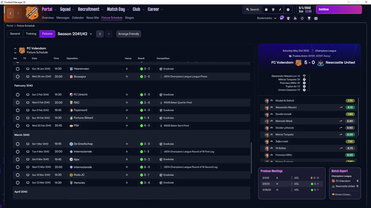Click the FC Utrecht club crest

tap(71, 94)
